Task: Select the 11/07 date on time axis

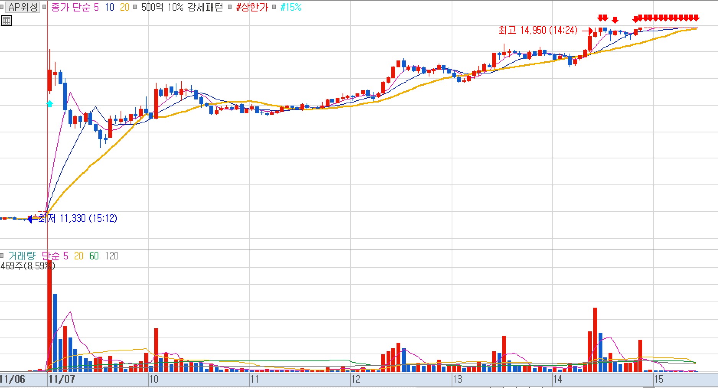Action: [x=62, y=379]
